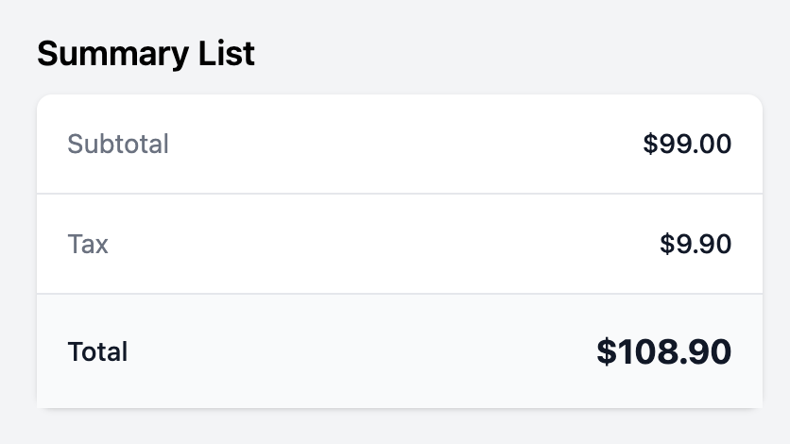
Task: Click the dollar sign of $99.00
Action: (x=650, y=144)
